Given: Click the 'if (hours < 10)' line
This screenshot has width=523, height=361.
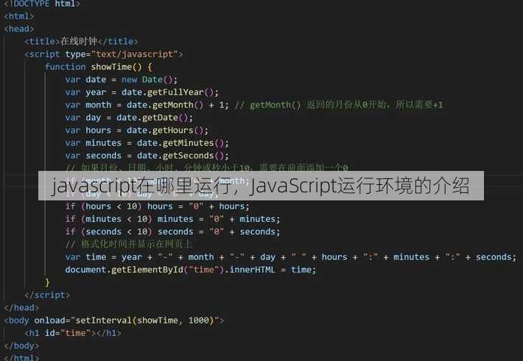Looking at the screenshot, I should tap(158, 206).
